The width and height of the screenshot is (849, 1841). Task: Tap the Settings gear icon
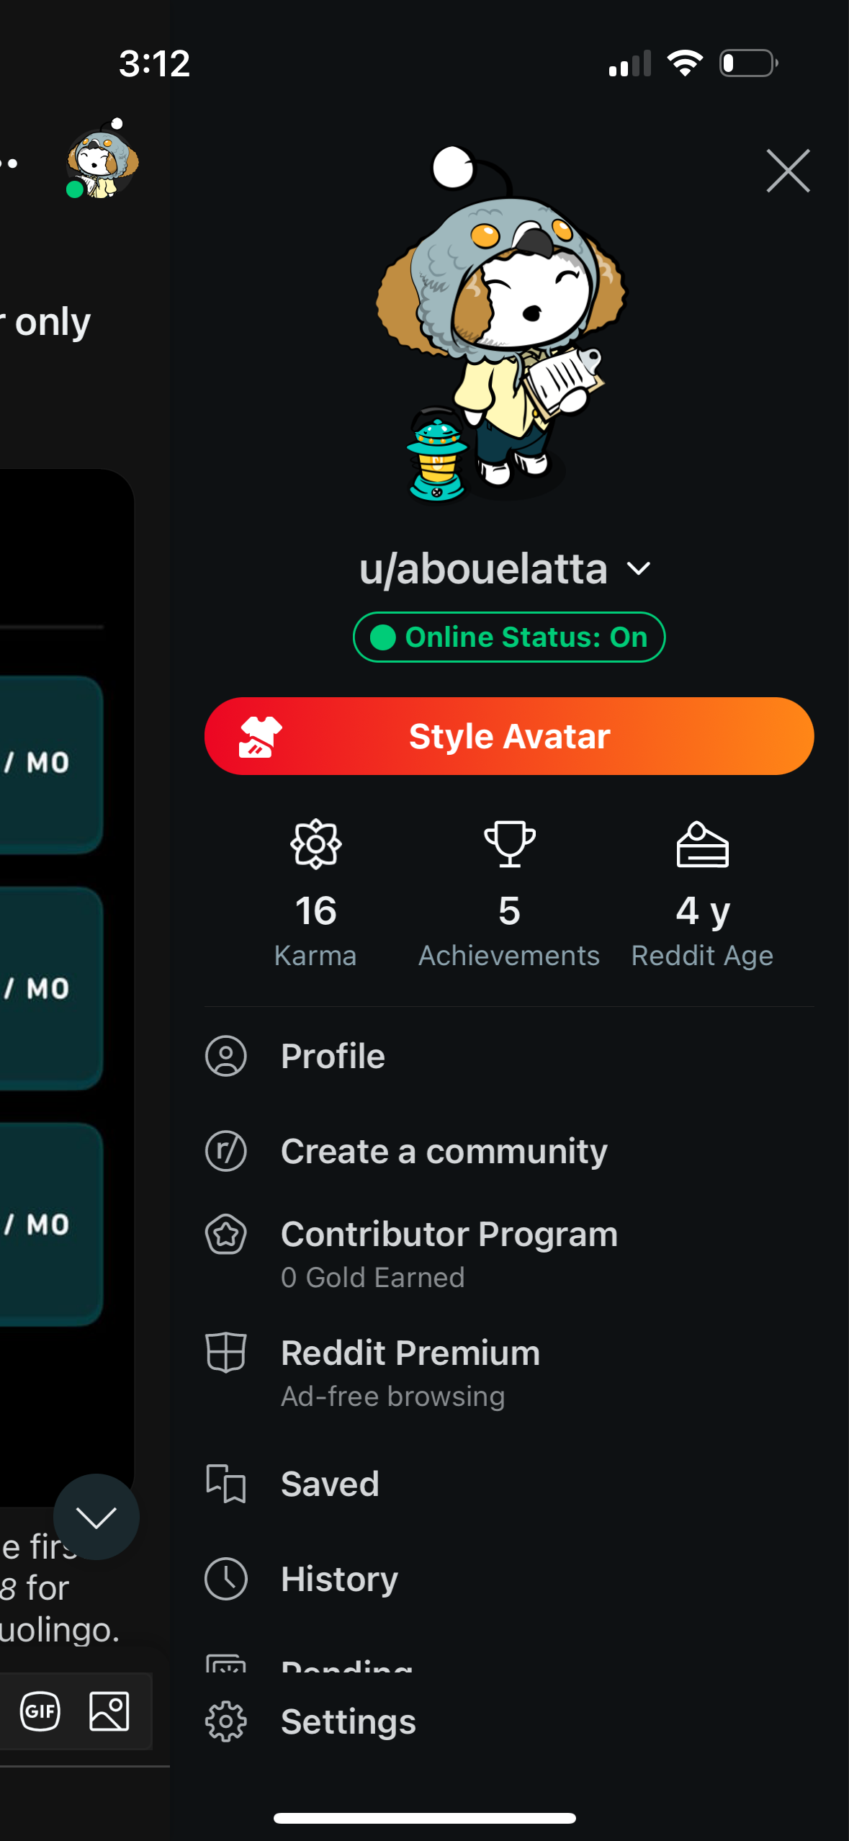click(226, 1721)
